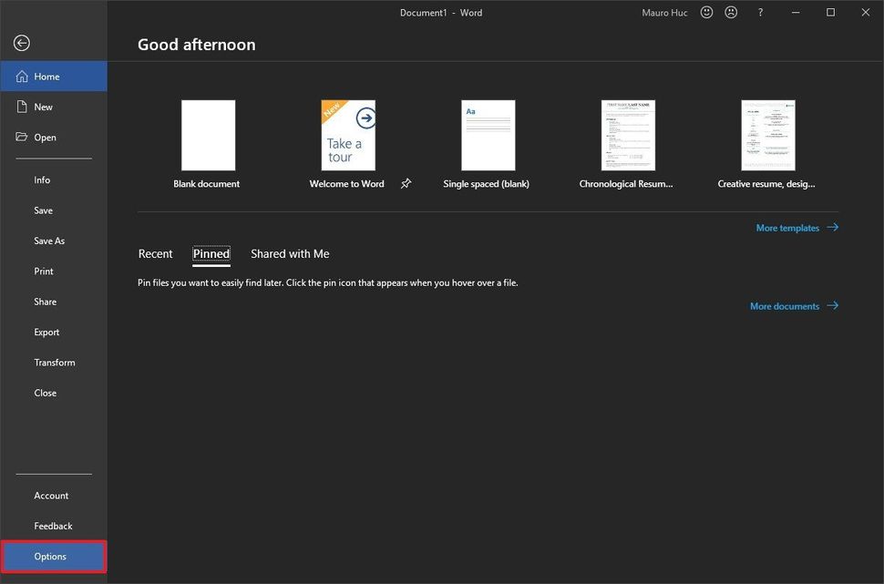Click the Open folder icon in sidebar
The width and height of the screenshot is (884, 584).
(22, 137)
